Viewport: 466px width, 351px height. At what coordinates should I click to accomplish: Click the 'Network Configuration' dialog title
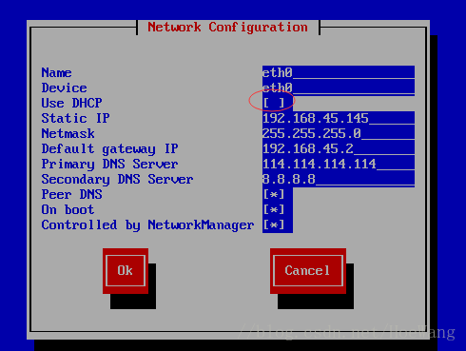tap(227, 28)
